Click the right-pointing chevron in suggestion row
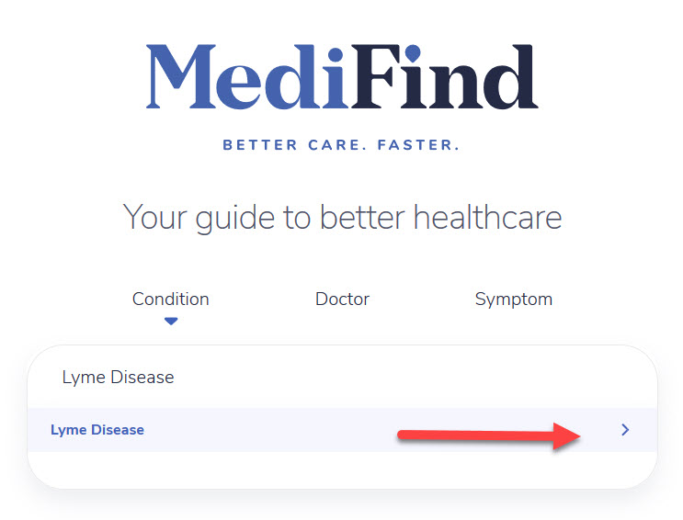The width and height of the screenshot is (683, 520). (625, 430)
